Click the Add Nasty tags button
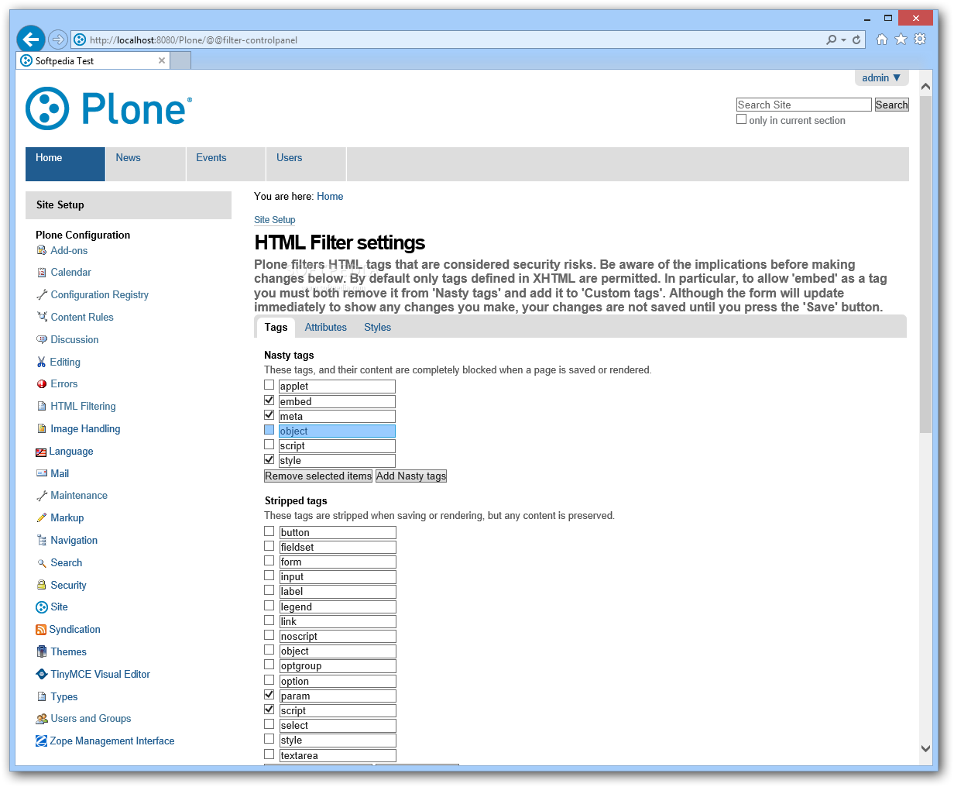This screenshot has height=787, width=954. (411, 476)
